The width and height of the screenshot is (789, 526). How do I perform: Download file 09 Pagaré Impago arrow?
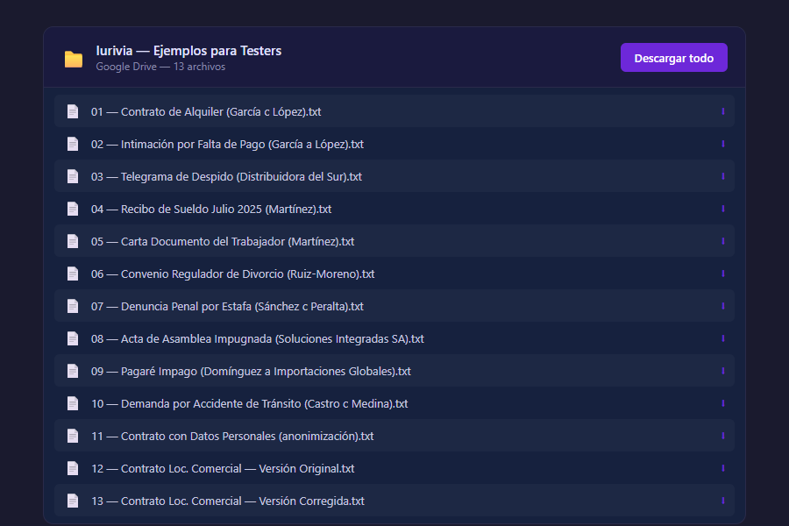coord(723,371)
